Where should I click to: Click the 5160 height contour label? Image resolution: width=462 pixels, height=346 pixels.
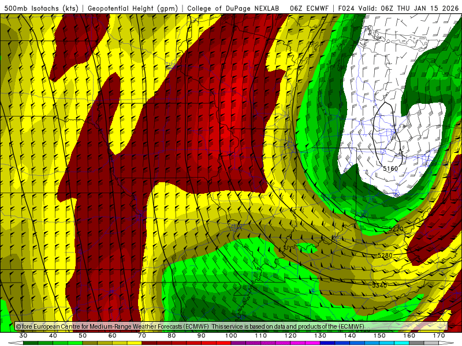click(390, 168)
